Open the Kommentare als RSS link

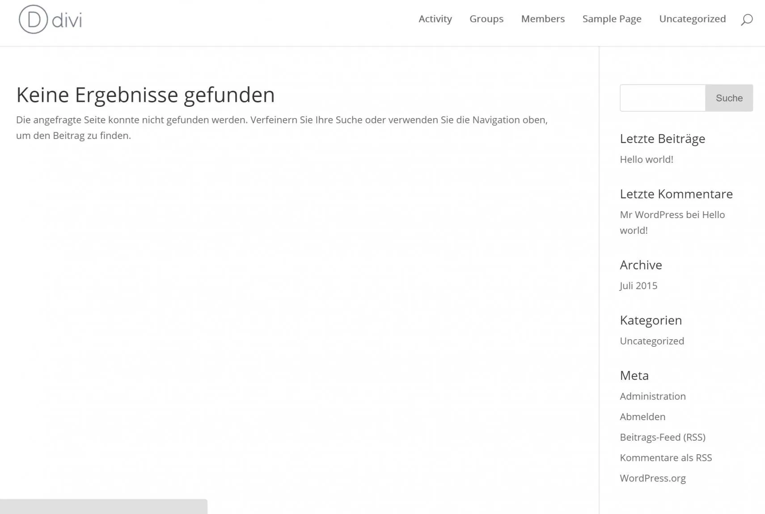coord(666,458)
